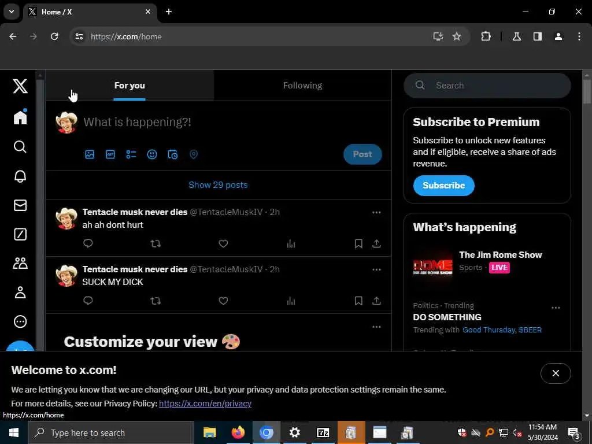
Task: Open the DO SOMETHING trending topic
Action: click(447, 317)
